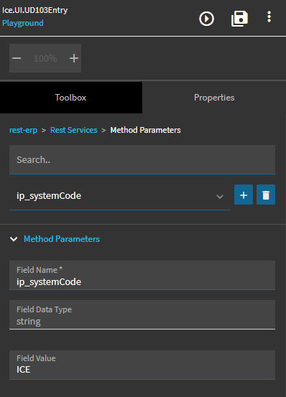Zoom out with the minus icon
This screenshot has height=397, width=286.
[x=17, y=58]
